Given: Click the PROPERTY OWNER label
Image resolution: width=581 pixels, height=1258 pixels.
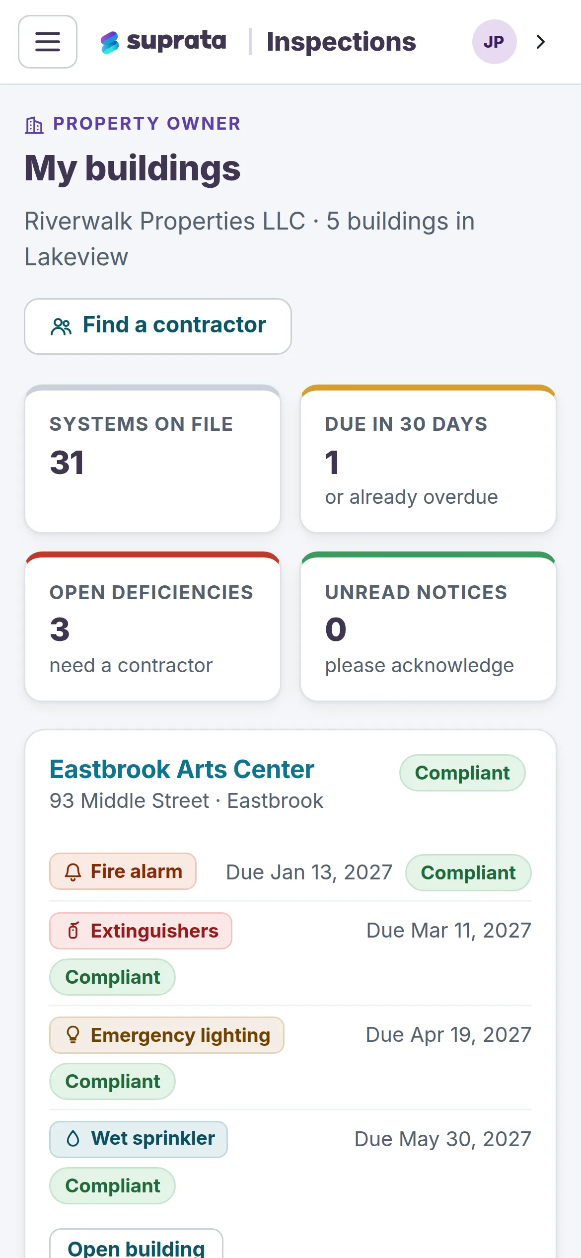Looking at the screenshot, I should [147, 124].
